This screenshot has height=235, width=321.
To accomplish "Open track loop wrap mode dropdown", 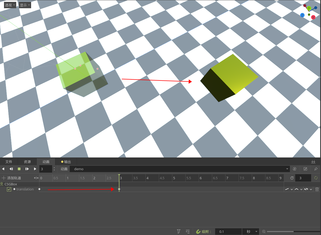I will coord(308,189).
